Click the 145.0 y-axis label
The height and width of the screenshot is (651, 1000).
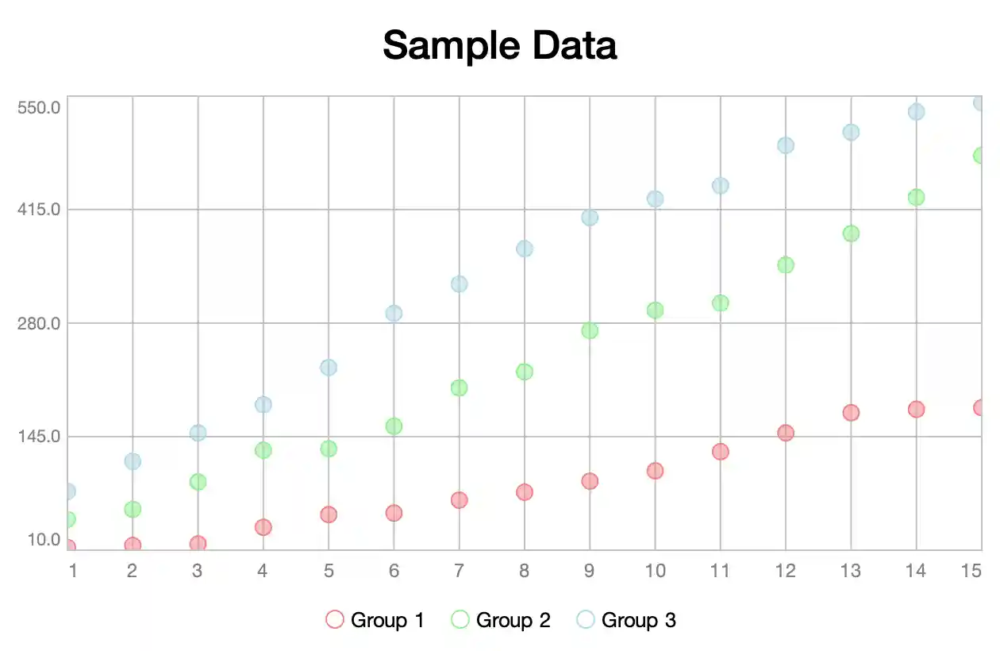39,437
